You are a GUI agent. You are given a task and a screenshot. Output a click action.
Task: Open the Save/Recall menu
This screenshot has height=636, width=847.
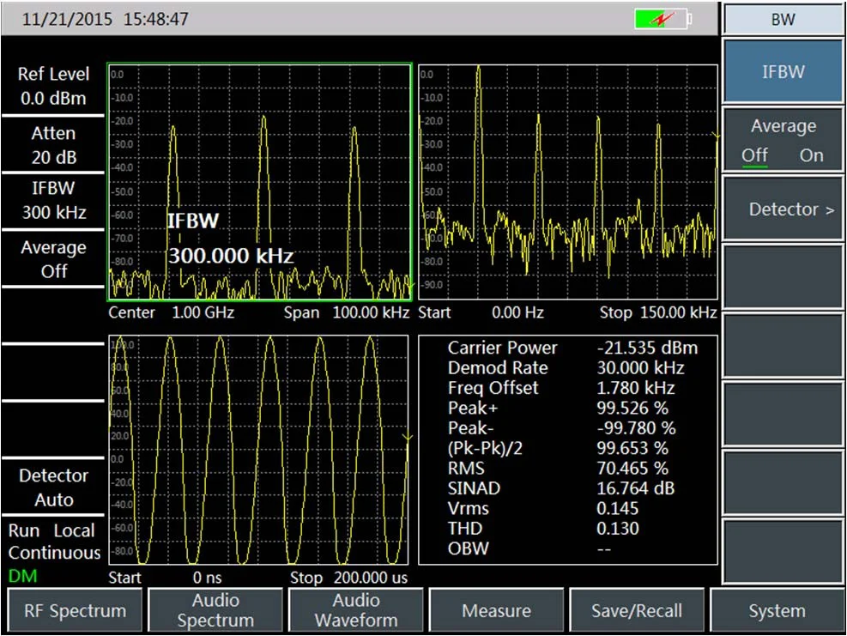[637, 609]
